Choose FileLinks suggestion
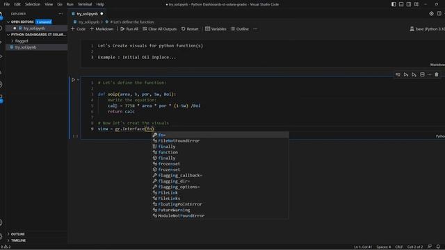 [x=220, y=199]
